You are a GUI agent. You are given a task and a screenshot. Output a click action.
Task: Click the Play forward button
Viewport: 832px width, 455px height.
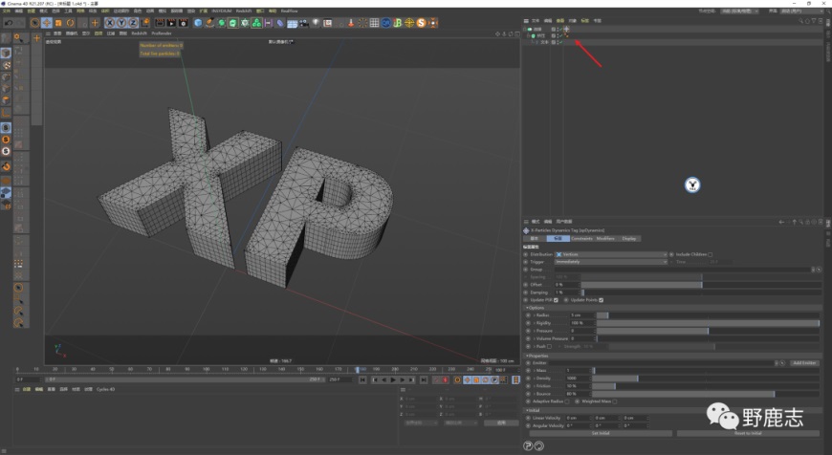point(393,379)
